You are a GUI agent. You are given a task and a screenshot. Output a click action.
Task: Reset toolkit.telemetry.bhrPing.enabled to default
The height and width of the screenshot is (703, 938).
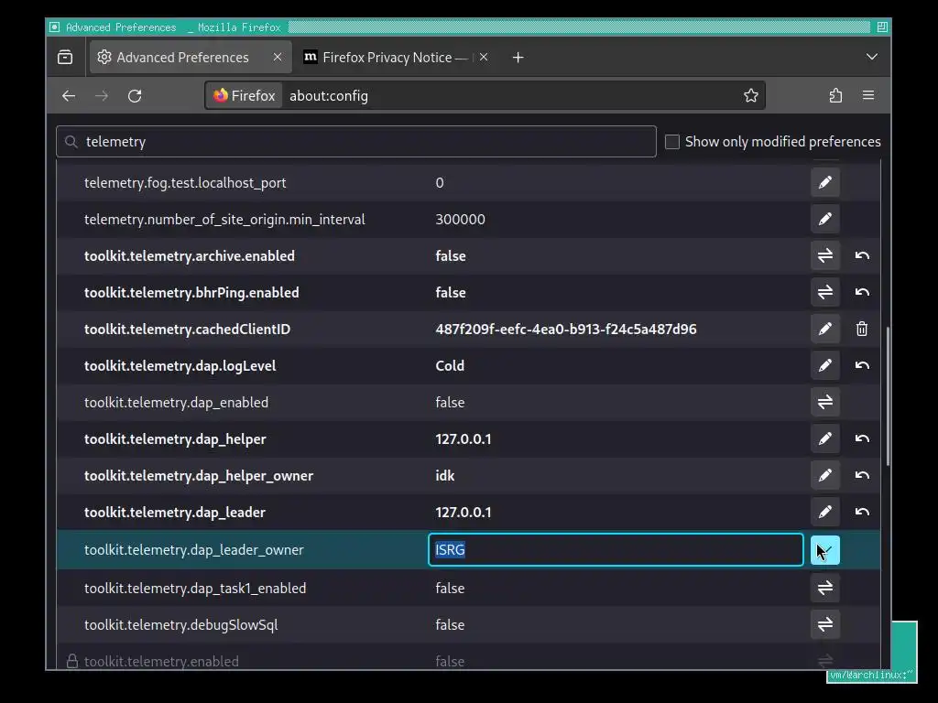point(861,292)
